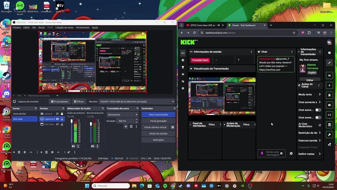The height and width of the screenshot is (190, 337).
Task: Open Chrome tab search dropdown arrow
Action: [x=181, y=25]
